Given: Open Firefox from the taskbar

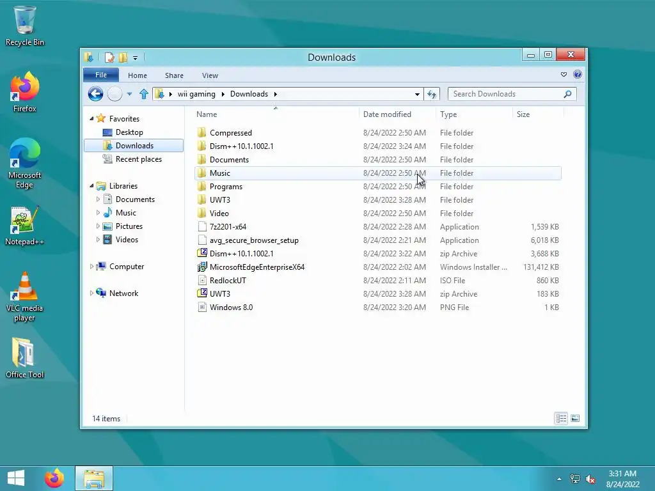Looking at the screenshot, I should click(54, 478).
